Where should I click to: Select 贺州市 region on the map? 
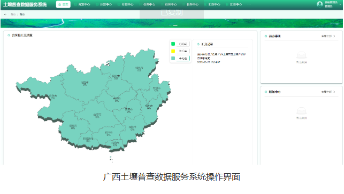point(156,89)
